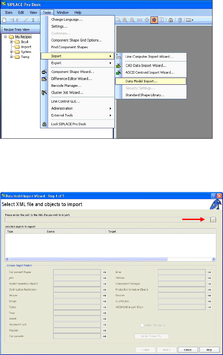Click the check-in arrow toolbar icon
The height and width of the screenshot is (355, 223).
pos(11,20)
